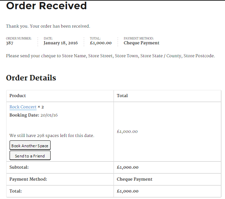Image resolution: width=225 pixels, height=199 pixels.
Task: Click the Product column header
Action: (x=17, y=96)
